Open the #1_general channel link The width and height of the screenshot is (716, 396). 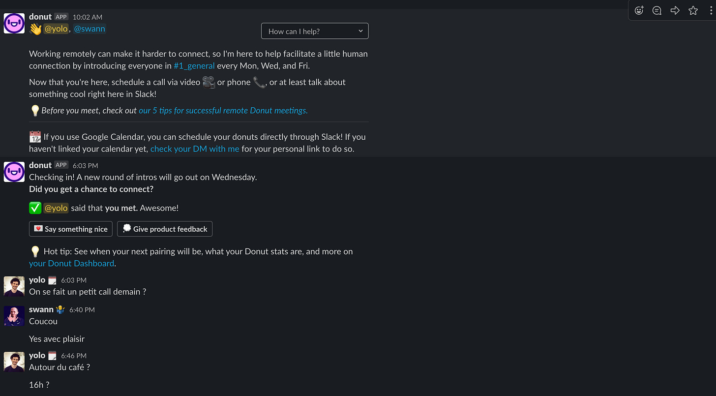point(194,66)
